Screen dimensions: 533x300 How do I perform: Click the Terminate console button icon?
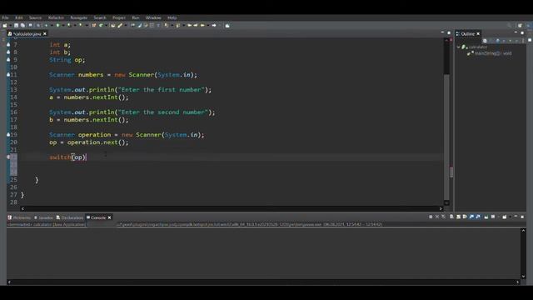431,217
